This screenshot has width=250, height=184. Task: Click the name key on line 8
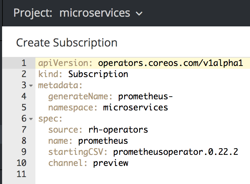point(60,141)
